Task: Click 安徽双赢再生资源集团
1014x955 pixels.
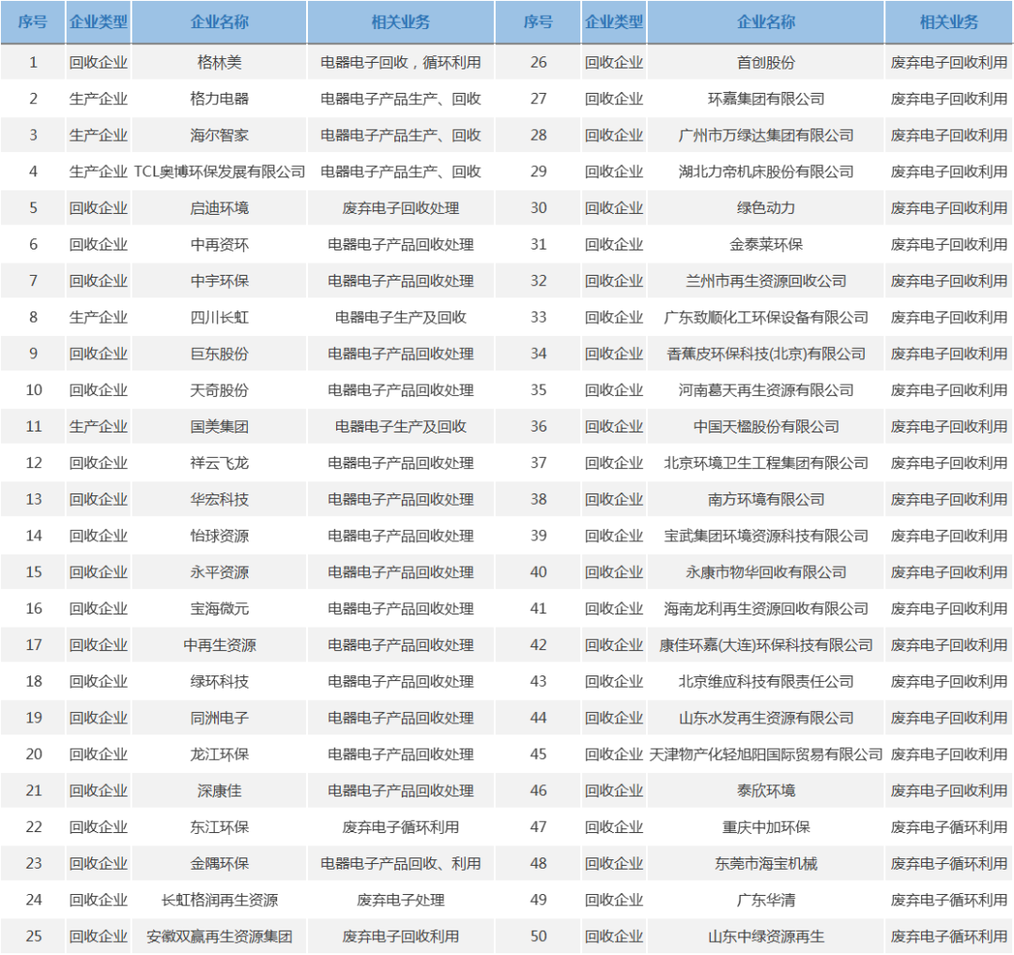Action: tap(219, 936)
